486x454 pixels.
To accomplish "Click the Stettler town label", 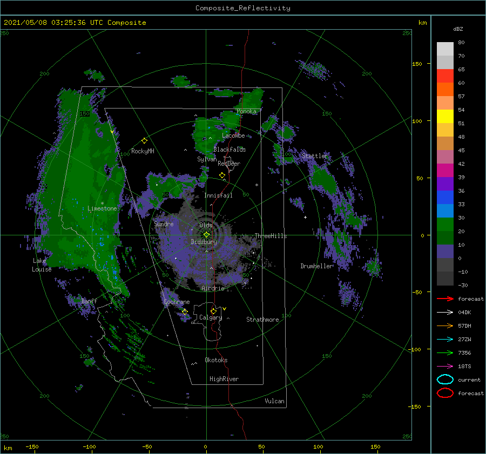I will tap(315, 156).
